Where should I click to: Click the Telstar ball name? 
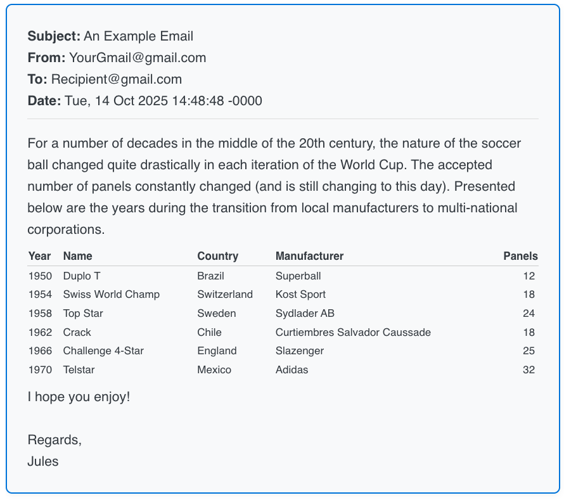point(79,369)
